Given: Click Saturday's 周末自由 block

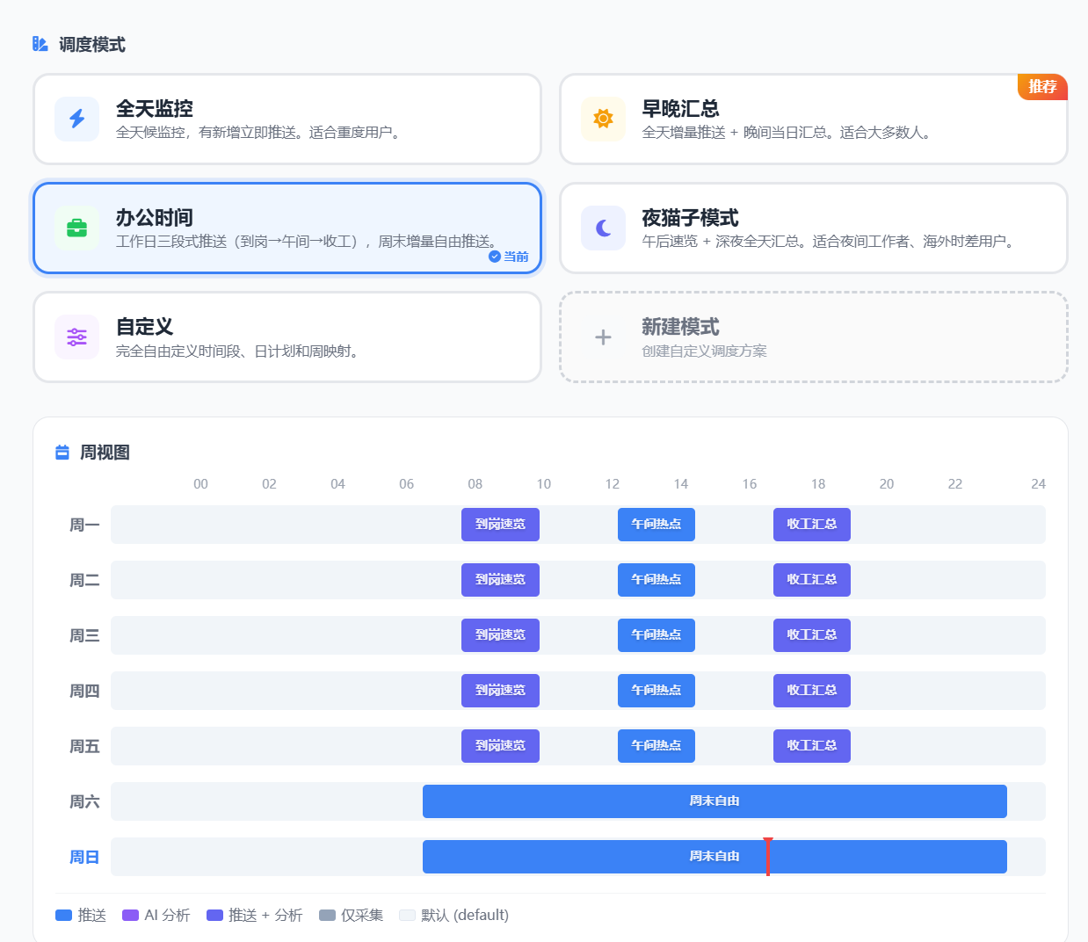Looking at the screenshot, I should [714, 801].
